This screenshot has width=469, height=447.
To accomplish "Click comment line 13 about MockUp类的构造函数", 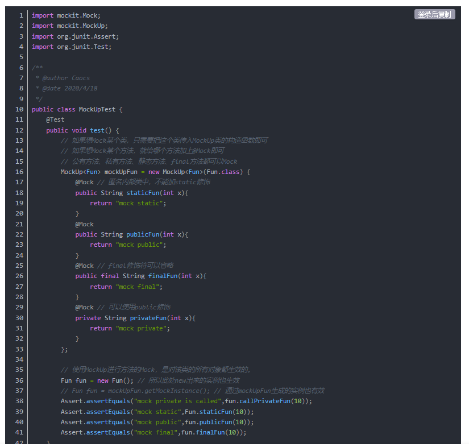I will [164, 140].
